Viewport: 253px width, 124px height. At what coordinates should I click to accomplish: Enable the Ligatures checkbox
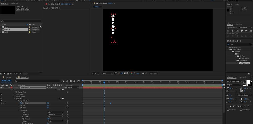[228, 110]
